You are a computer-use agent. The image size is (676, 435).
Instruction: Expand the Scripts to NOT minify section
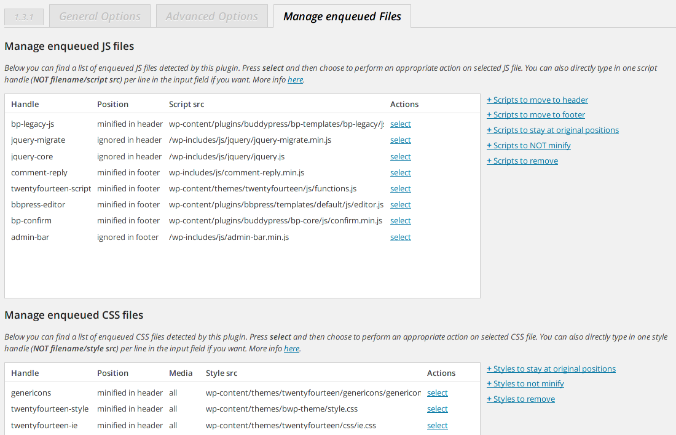(x=529, y=145)
